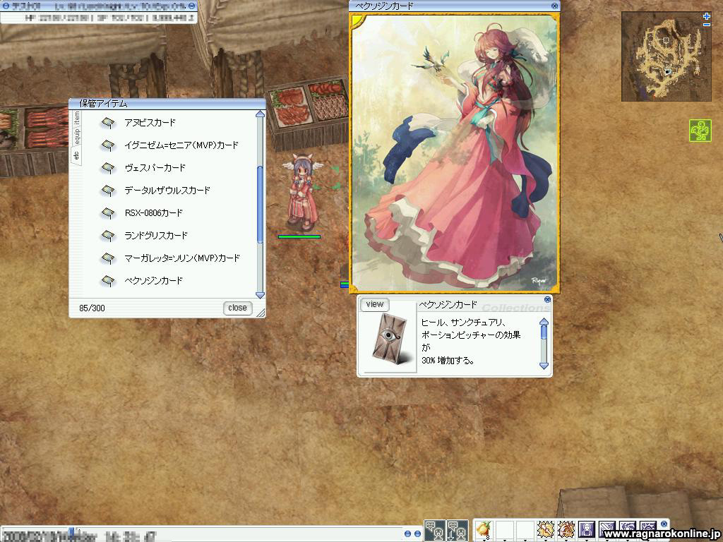Activate the bow strike skill in hotkey bar

point(566,529)
